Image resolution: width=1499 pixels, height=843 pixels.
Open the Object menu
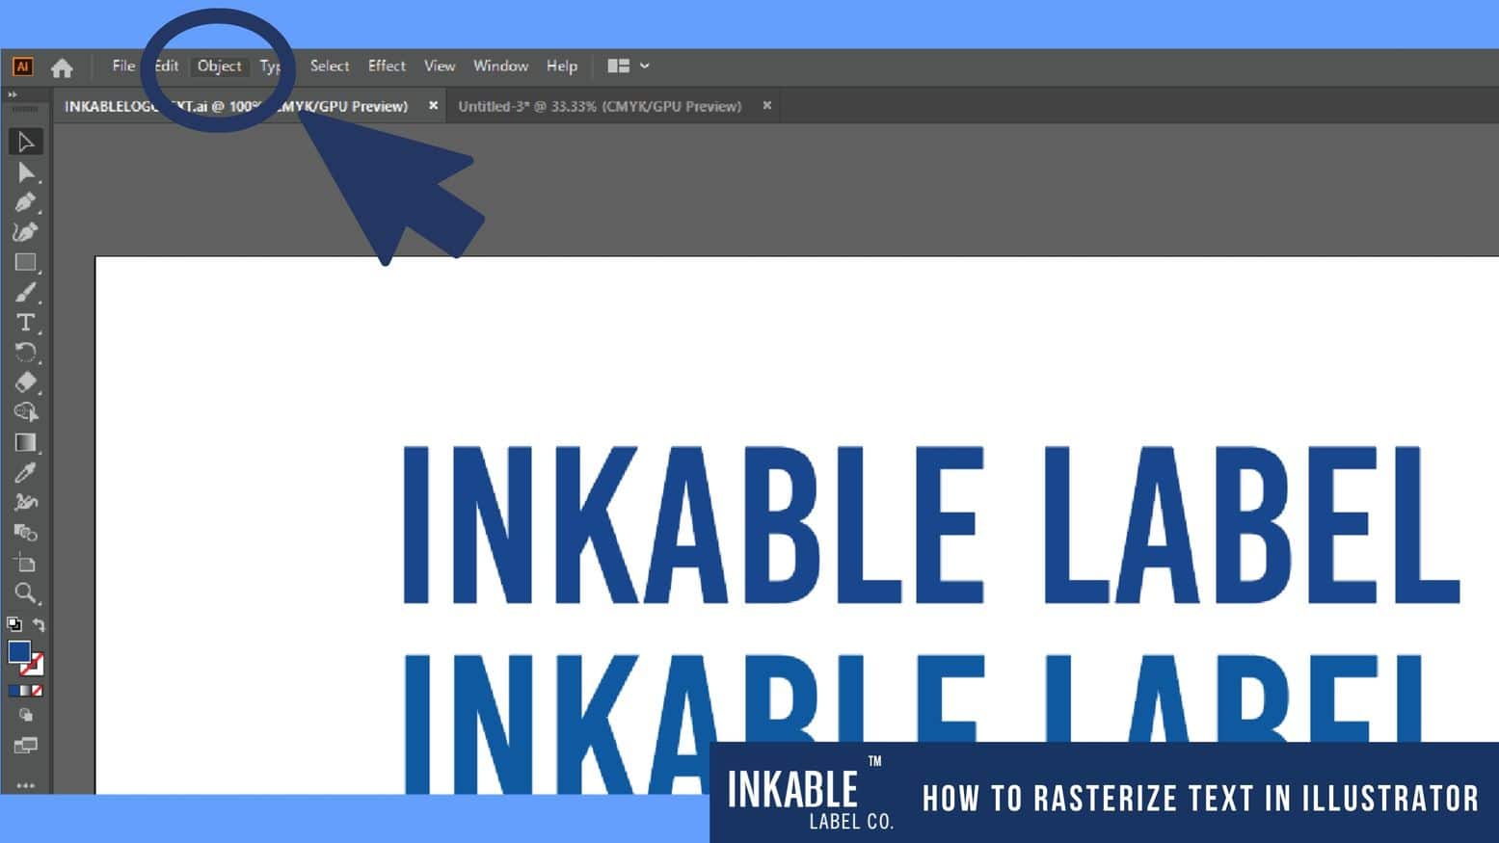pos(219,66)
